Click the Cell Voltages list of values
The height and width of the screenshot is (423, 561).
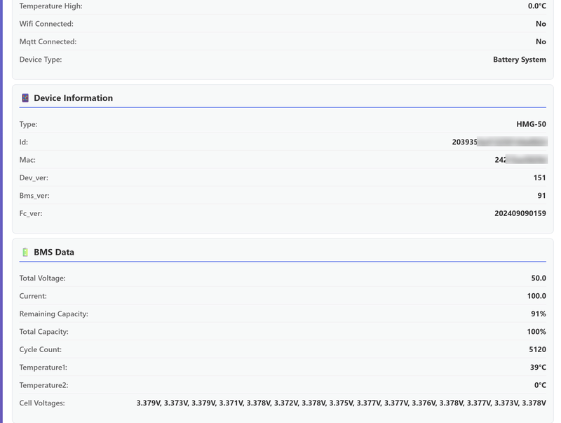pos(341,403)
